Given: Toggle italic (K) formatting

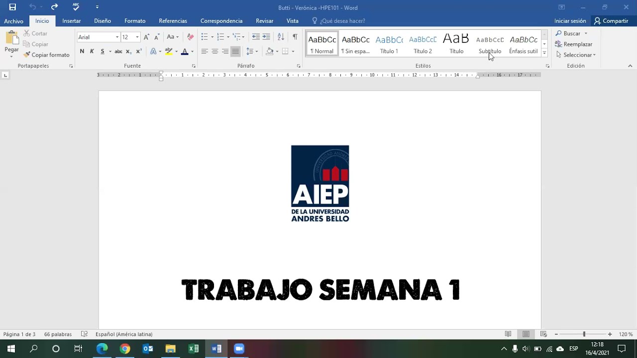Looking at the screenshot, I should click(92, 51).
